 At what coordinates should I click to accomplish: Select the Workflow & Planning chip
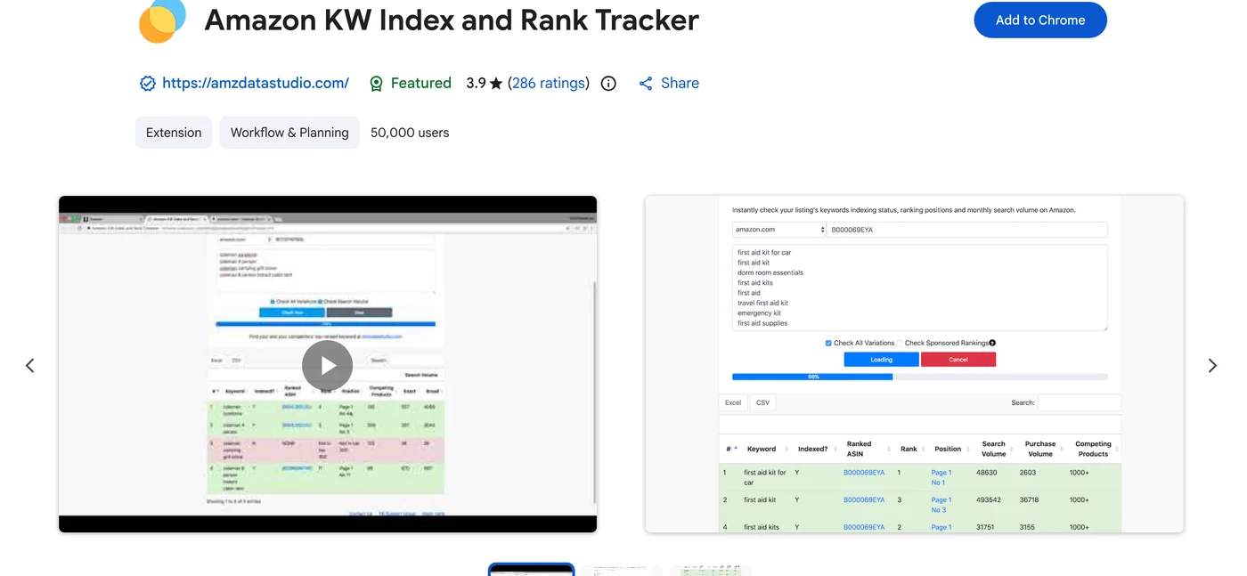pyautogui.click(x=289, y=133)
